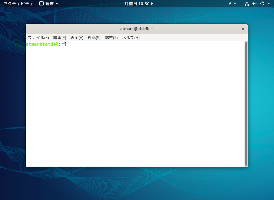Viewport: 274px width, 200px height.
Task: Click the wired network status icon
Action: (247, 4)
